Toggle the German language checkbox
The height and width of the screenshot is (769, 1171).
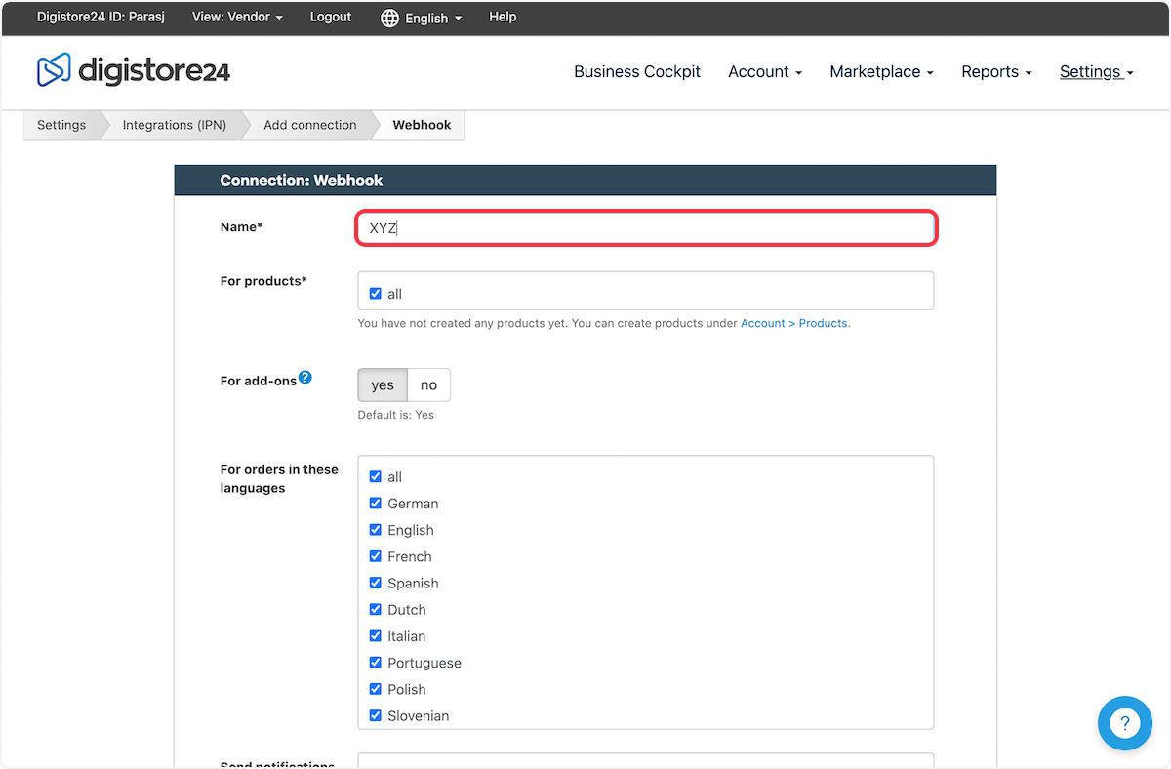tap(376, 503)
